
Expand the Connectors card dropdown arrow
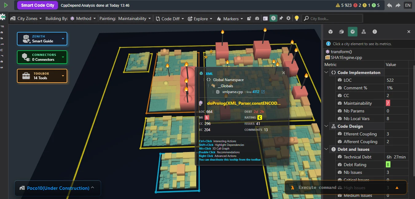pos(63,57)
